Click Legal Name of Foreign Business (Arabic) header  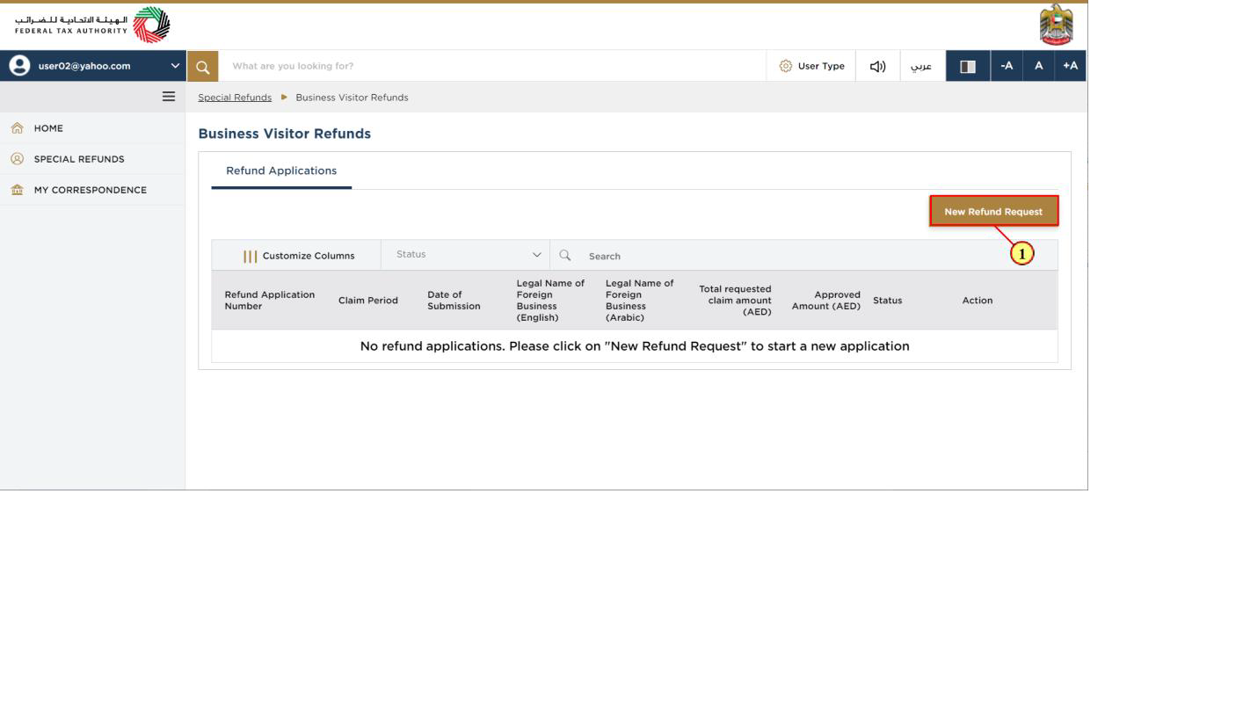click(640, 301)
